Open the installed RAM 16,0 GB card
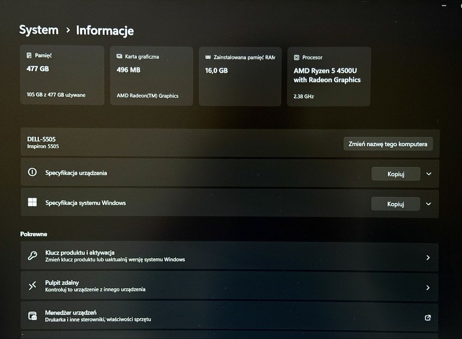 [x=240, y=77]
